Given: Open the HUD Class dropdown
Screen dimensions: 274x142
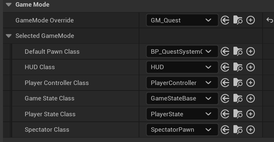Looking at the screenshot, I should tap(182, 67).
